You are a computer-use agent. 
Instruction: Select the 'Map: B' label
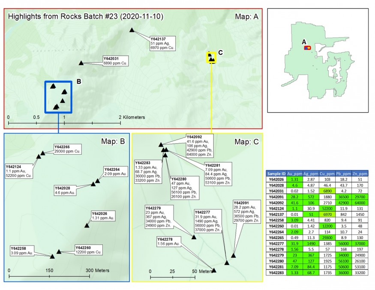coord(113,141)
